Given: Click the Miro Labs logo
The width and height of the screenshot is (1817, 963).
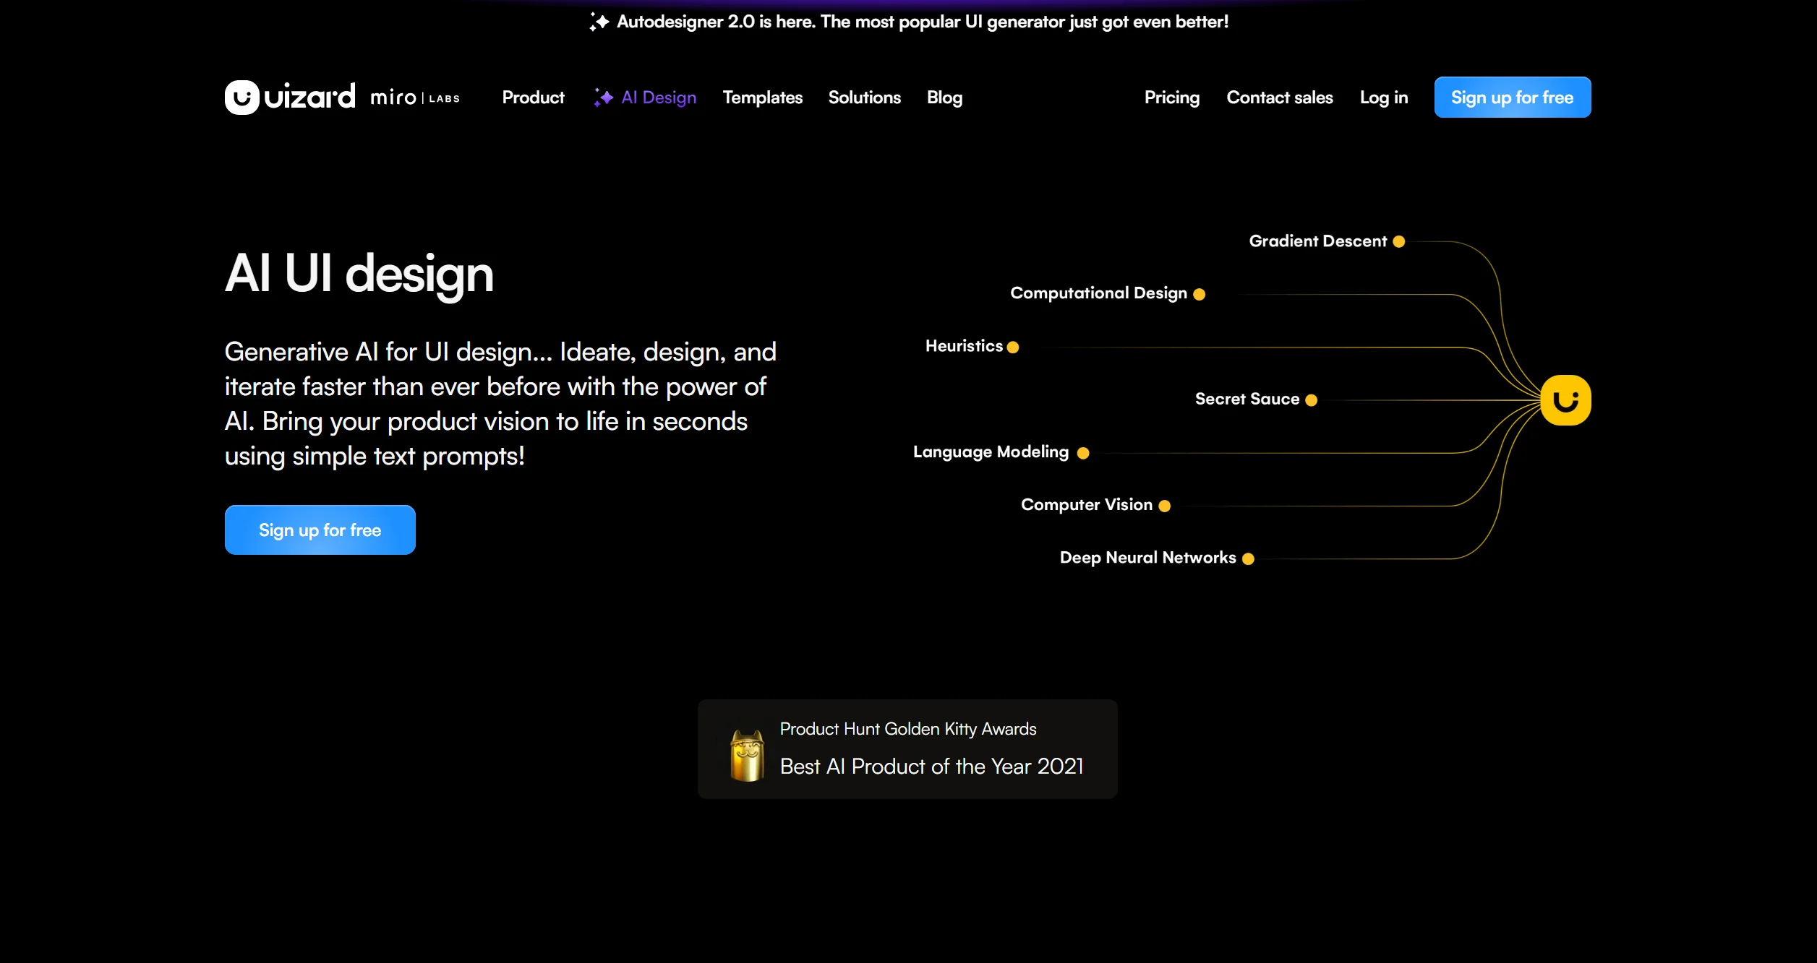Looking at the screenshot, I should point(414,98).
